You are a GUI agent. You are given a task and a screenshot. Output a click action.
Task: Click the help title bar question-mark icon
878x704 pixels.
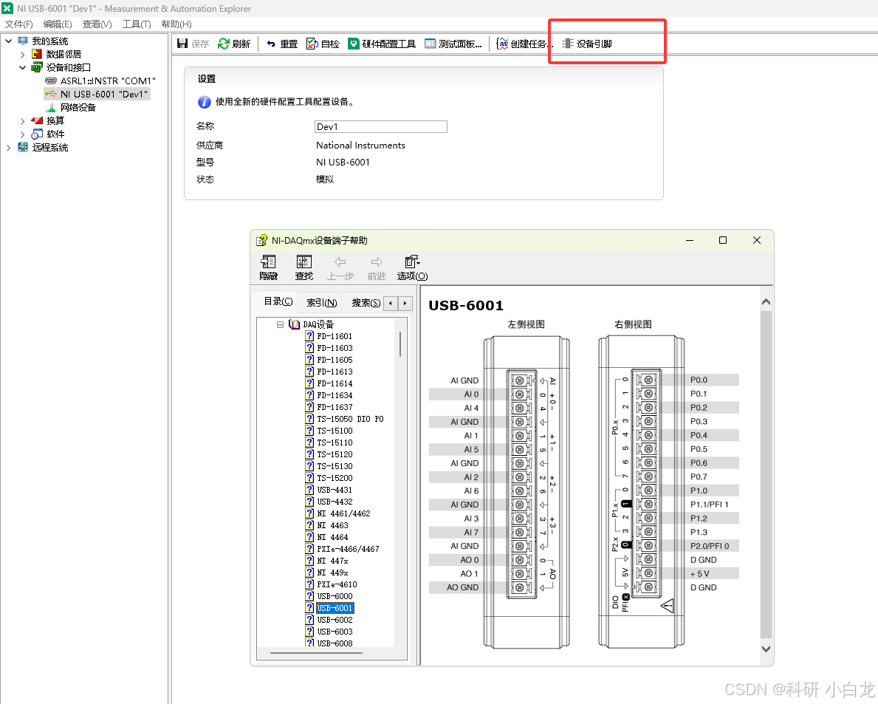(261, 240)
